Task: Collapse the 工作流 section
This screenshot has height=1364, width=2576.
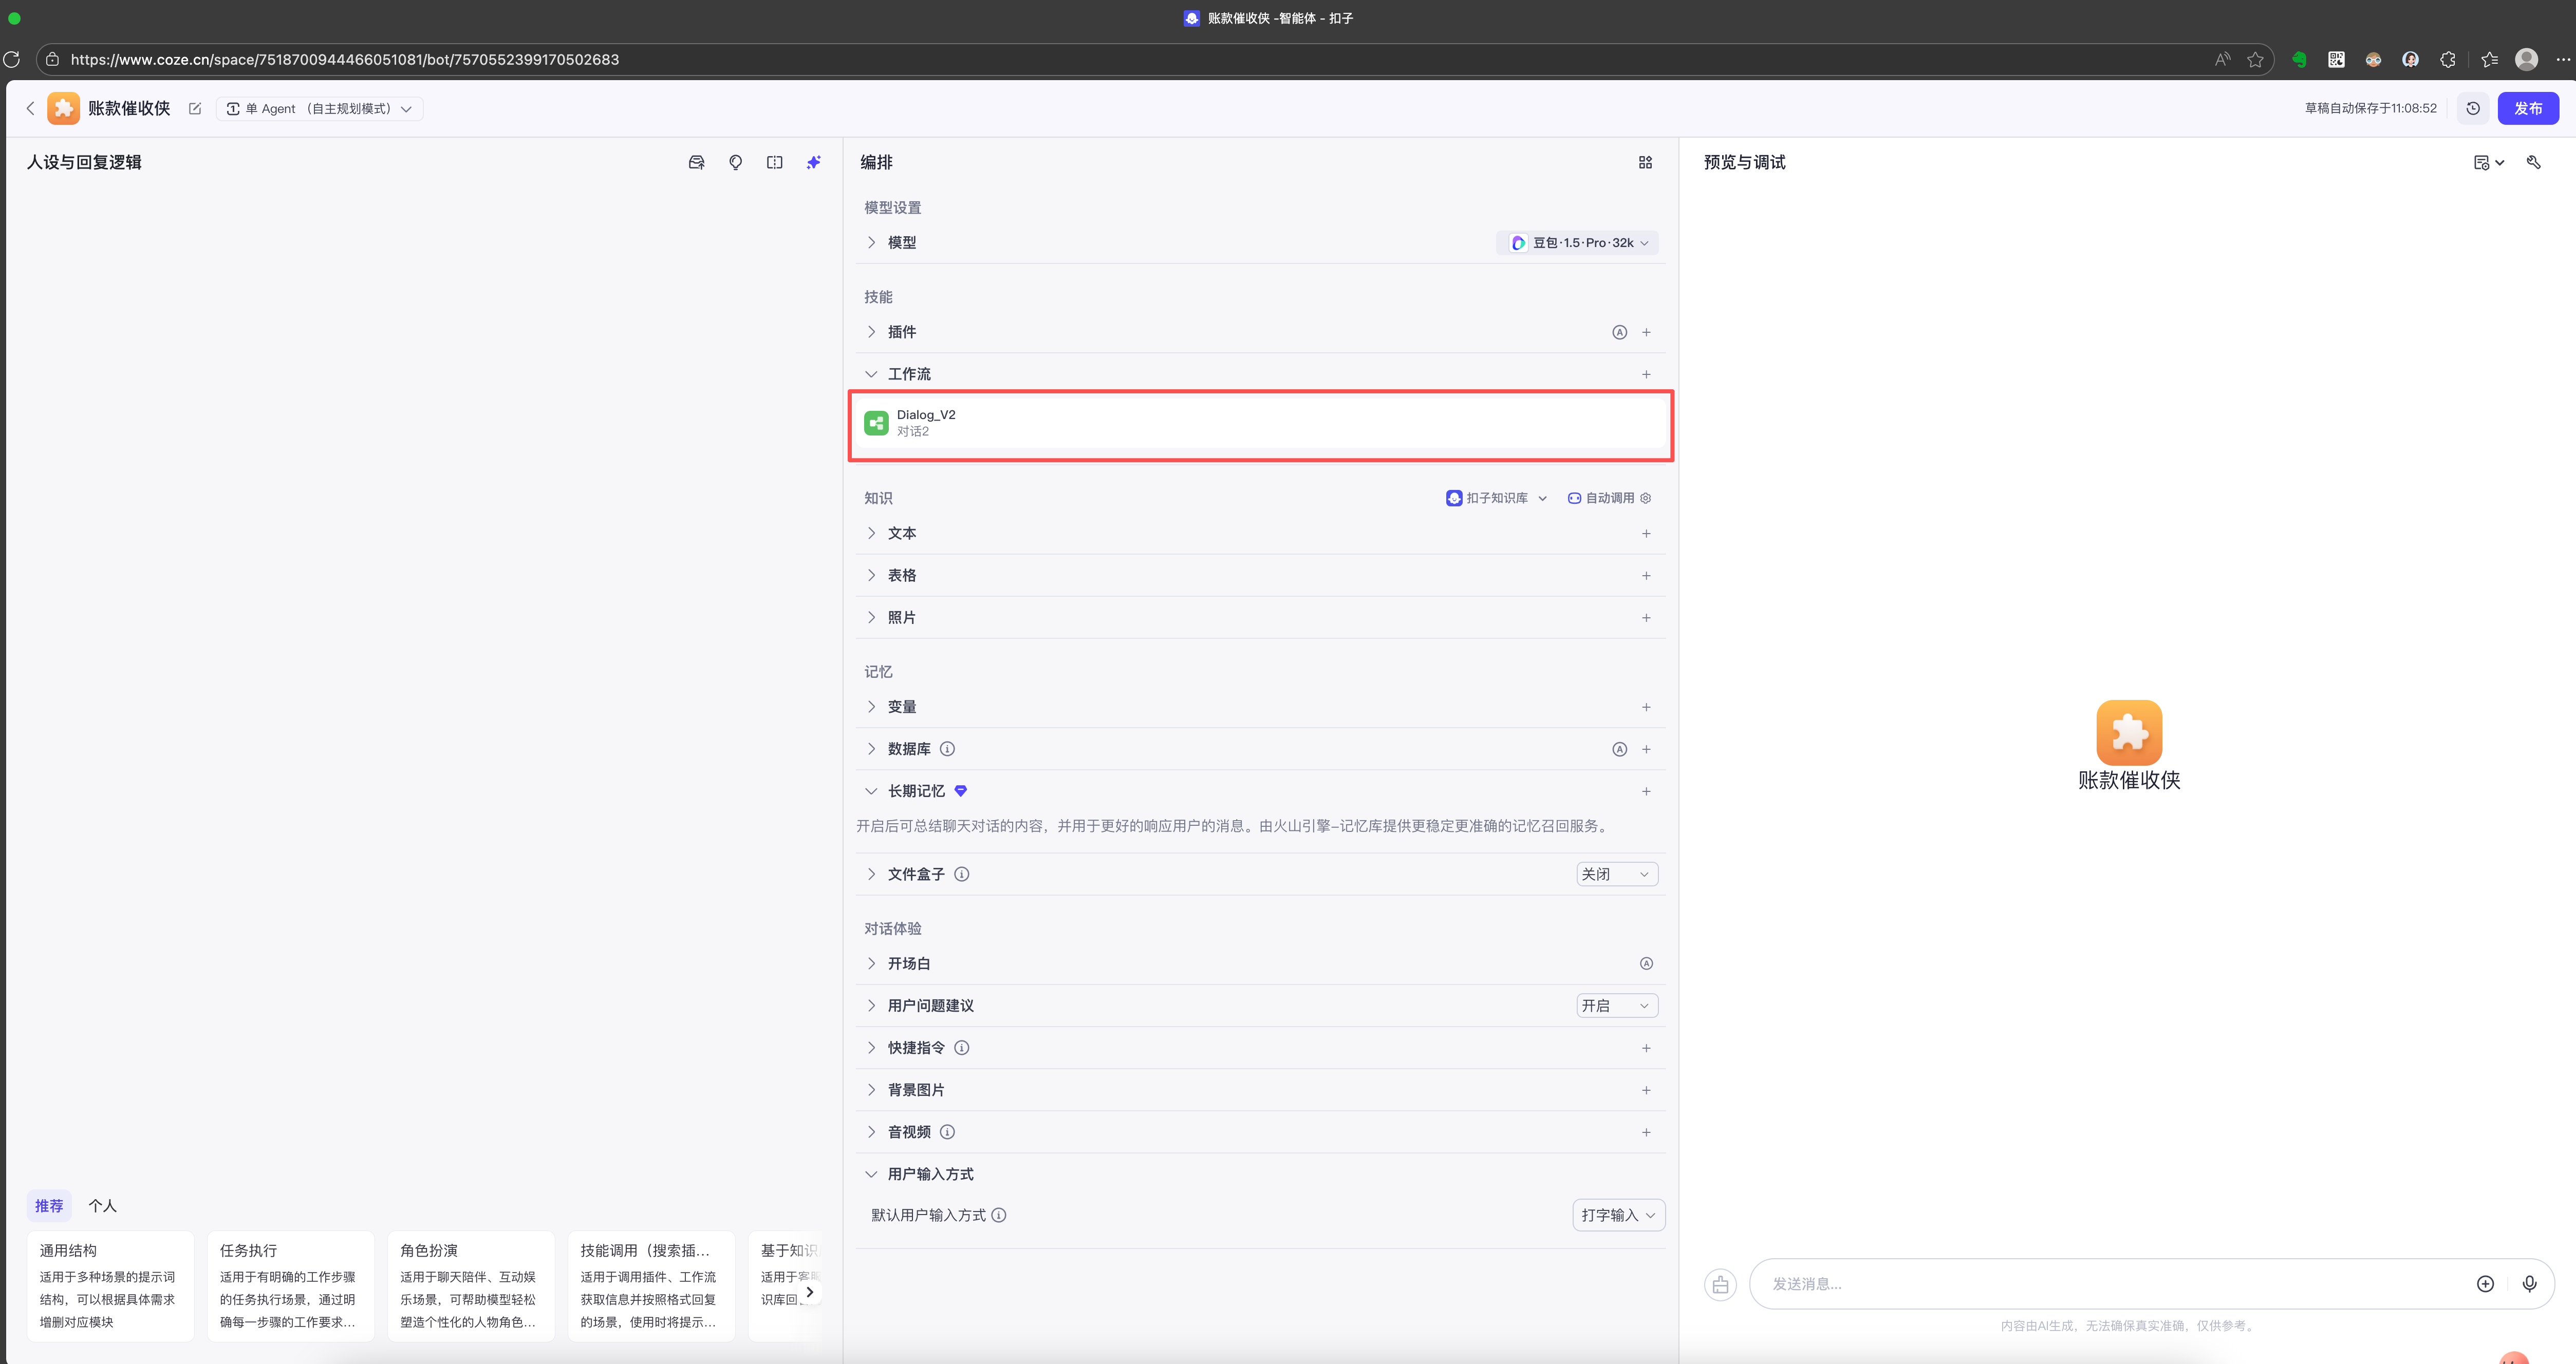Action: pyautogui.click(x=871, y=374)
